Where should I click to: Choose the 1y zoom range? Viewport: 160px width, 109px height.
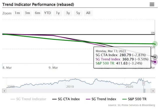58,13
